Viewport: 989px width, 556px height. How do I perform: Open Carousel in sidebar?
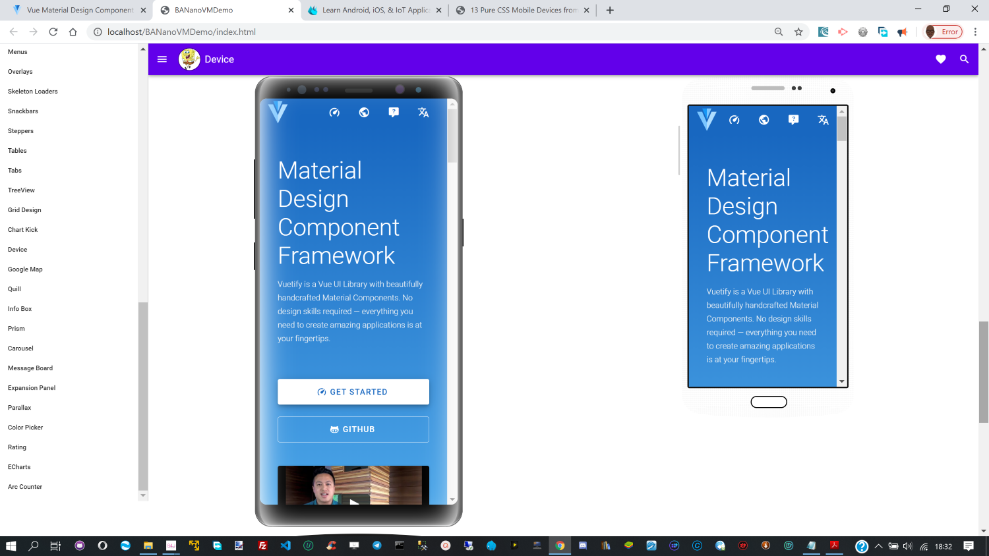20,348
